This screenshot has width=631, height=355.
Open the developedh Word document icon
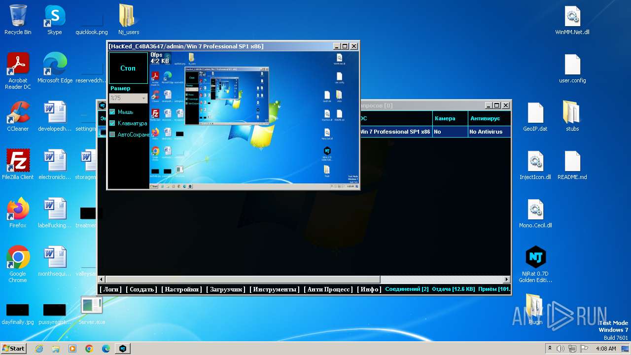[x=55, y=116]
